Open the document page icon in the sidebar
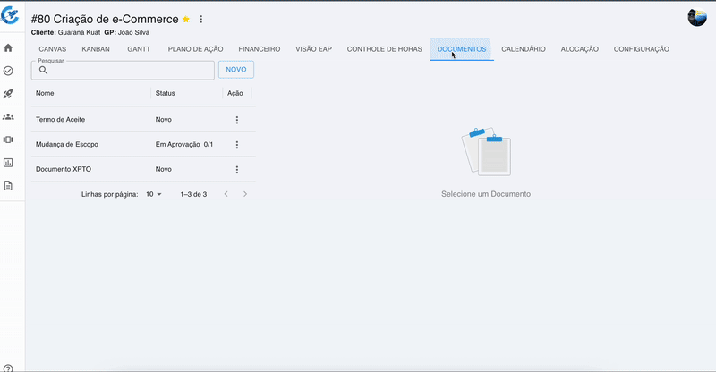Image resolution: width=716 pixels, height=372 pixels. pos(8,186)
